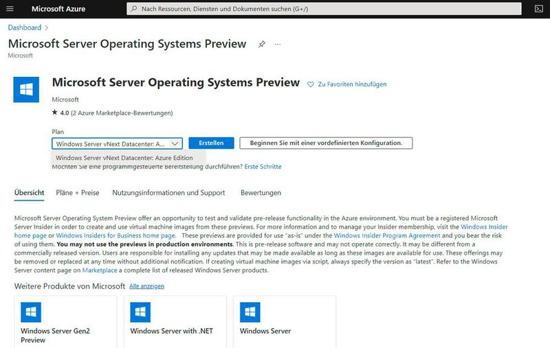Go back to Dashboard breadcrumb
The height and width of the screenshot is (348, 550).
click(25, 27)
